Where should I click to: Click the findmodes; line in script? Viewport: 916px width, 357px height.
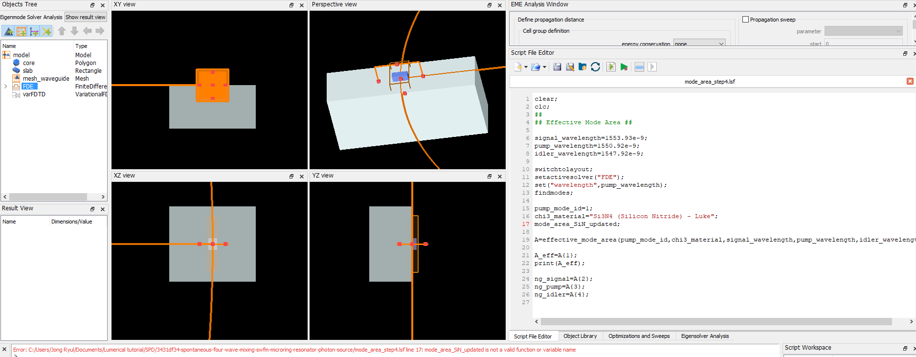[x=554, y=193]
